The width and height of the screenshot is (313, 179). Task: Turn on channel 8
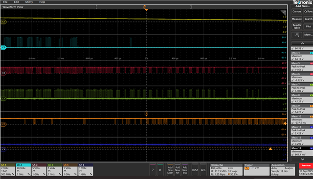160,170
